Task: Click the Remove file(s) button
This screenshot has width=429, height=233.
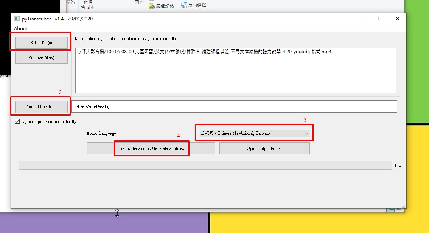Action: (41, 58)
